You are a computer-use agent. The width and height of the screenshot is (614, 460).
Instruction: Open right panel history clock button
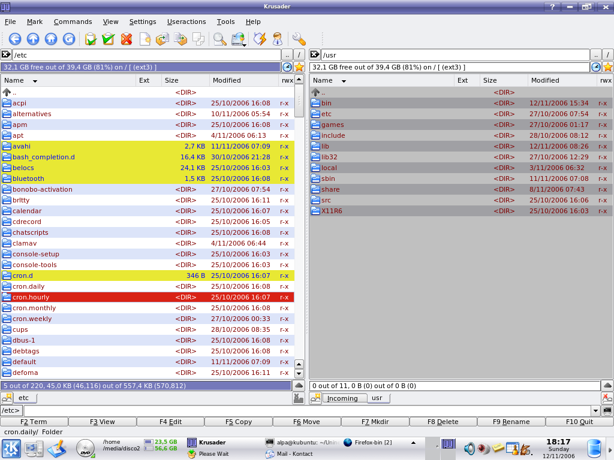(x=595, y=67)
